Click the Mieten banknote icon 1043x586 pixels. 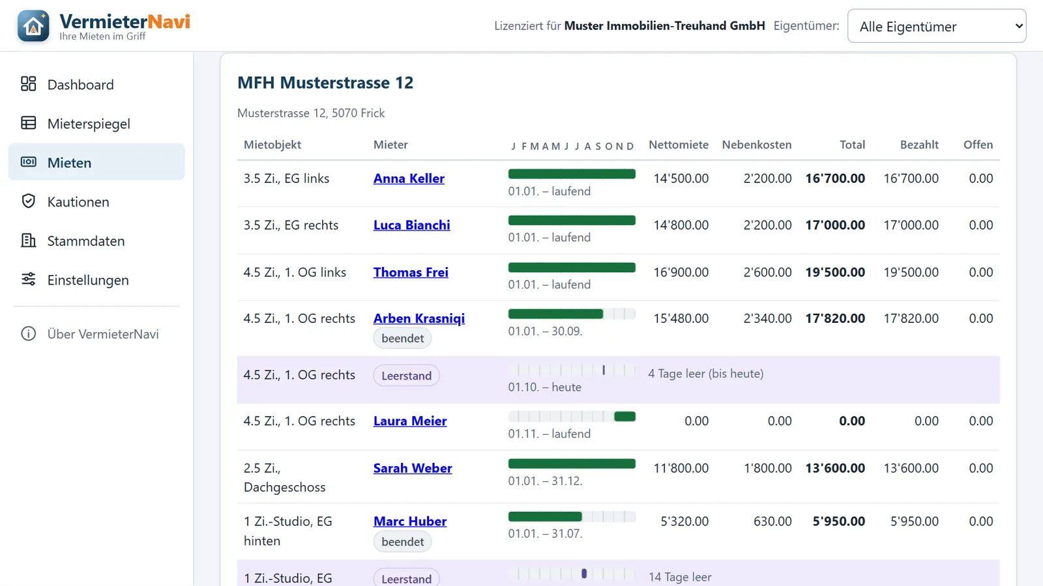point(28,162)
